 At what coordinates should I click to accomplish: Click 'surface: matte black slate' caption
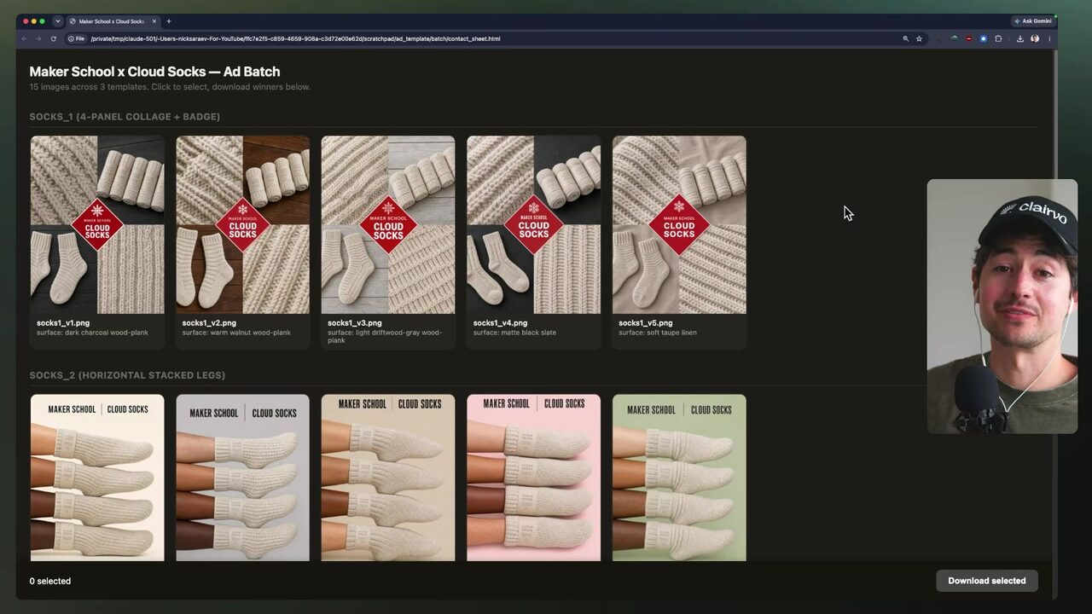tap(514, 333)
